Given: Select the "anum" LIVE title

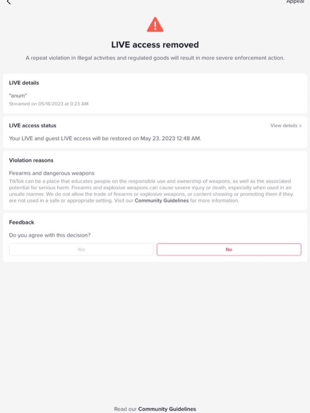Looking at the screenshot, I should point(18,96).
